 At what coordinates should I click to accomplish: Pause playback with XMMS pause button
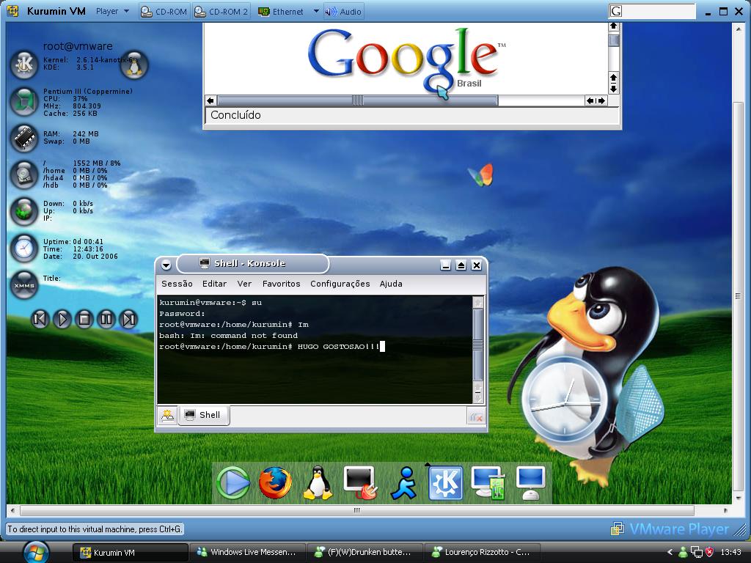coord(106,319)
